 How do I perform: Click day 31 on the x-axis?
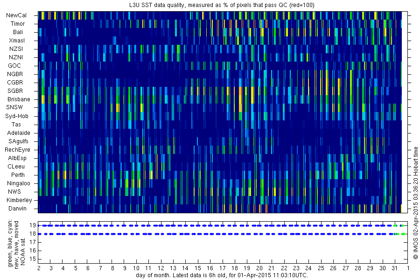[394, 268]
